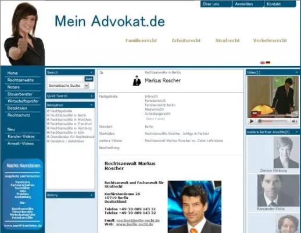
Task: Switch language via the English flag
Action: pyautogui.click(x=263, y=63)
